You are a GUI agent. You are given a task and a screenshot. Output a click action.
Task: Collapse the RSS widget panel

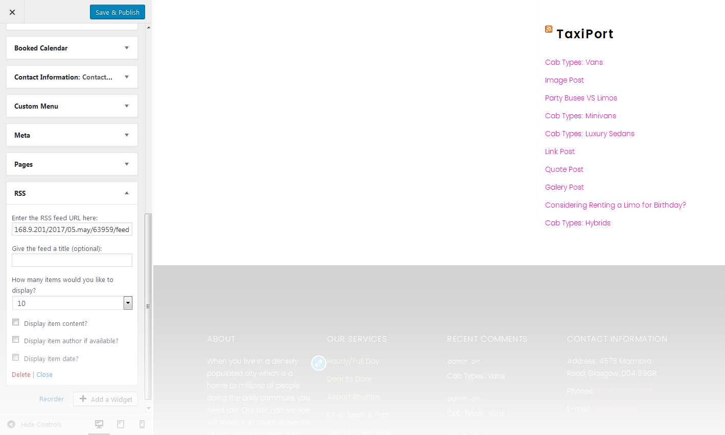tap(126, 193)
